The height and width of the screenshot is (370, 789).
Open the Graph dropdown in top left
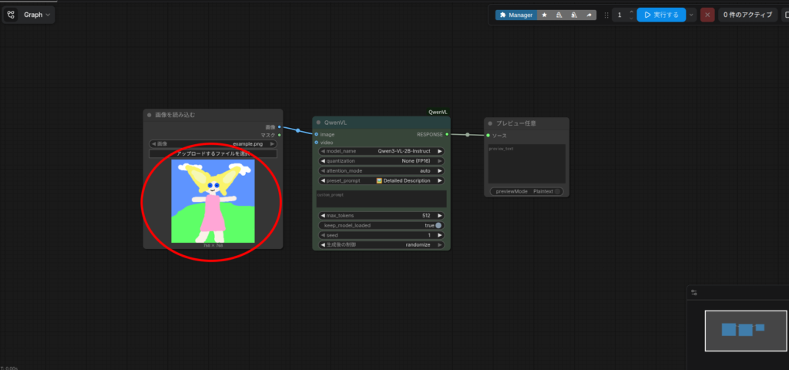tap(29, 15)
